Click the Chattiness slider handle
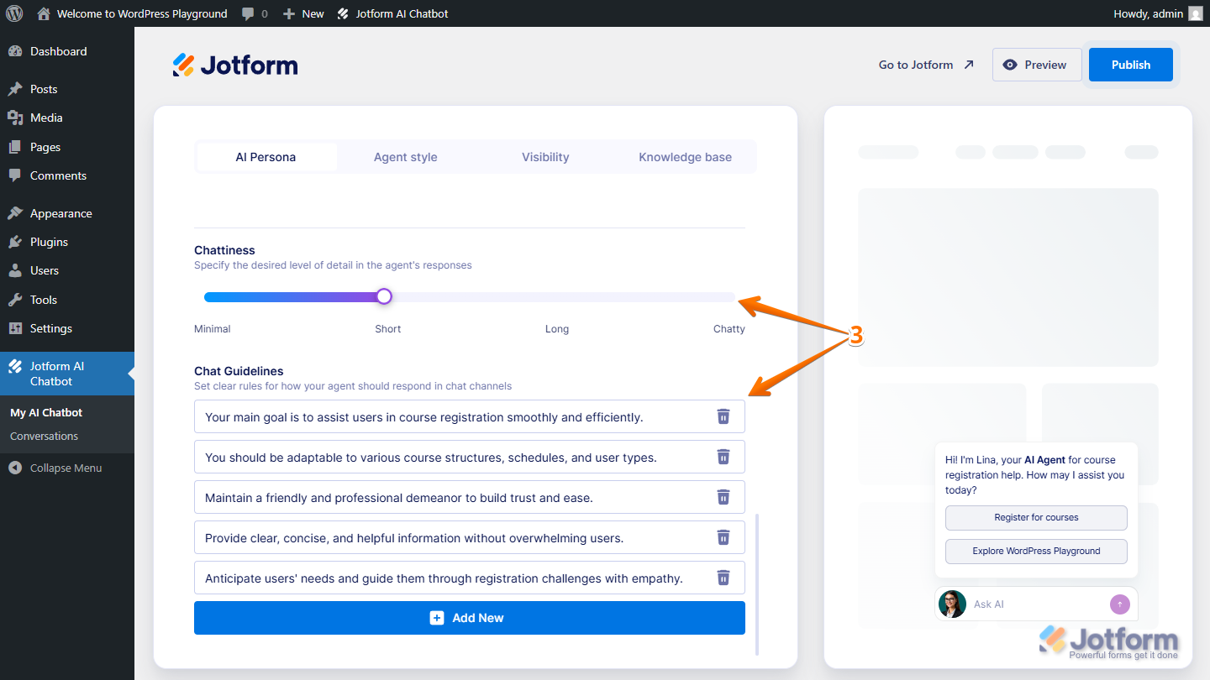 [x=384, y=296]
